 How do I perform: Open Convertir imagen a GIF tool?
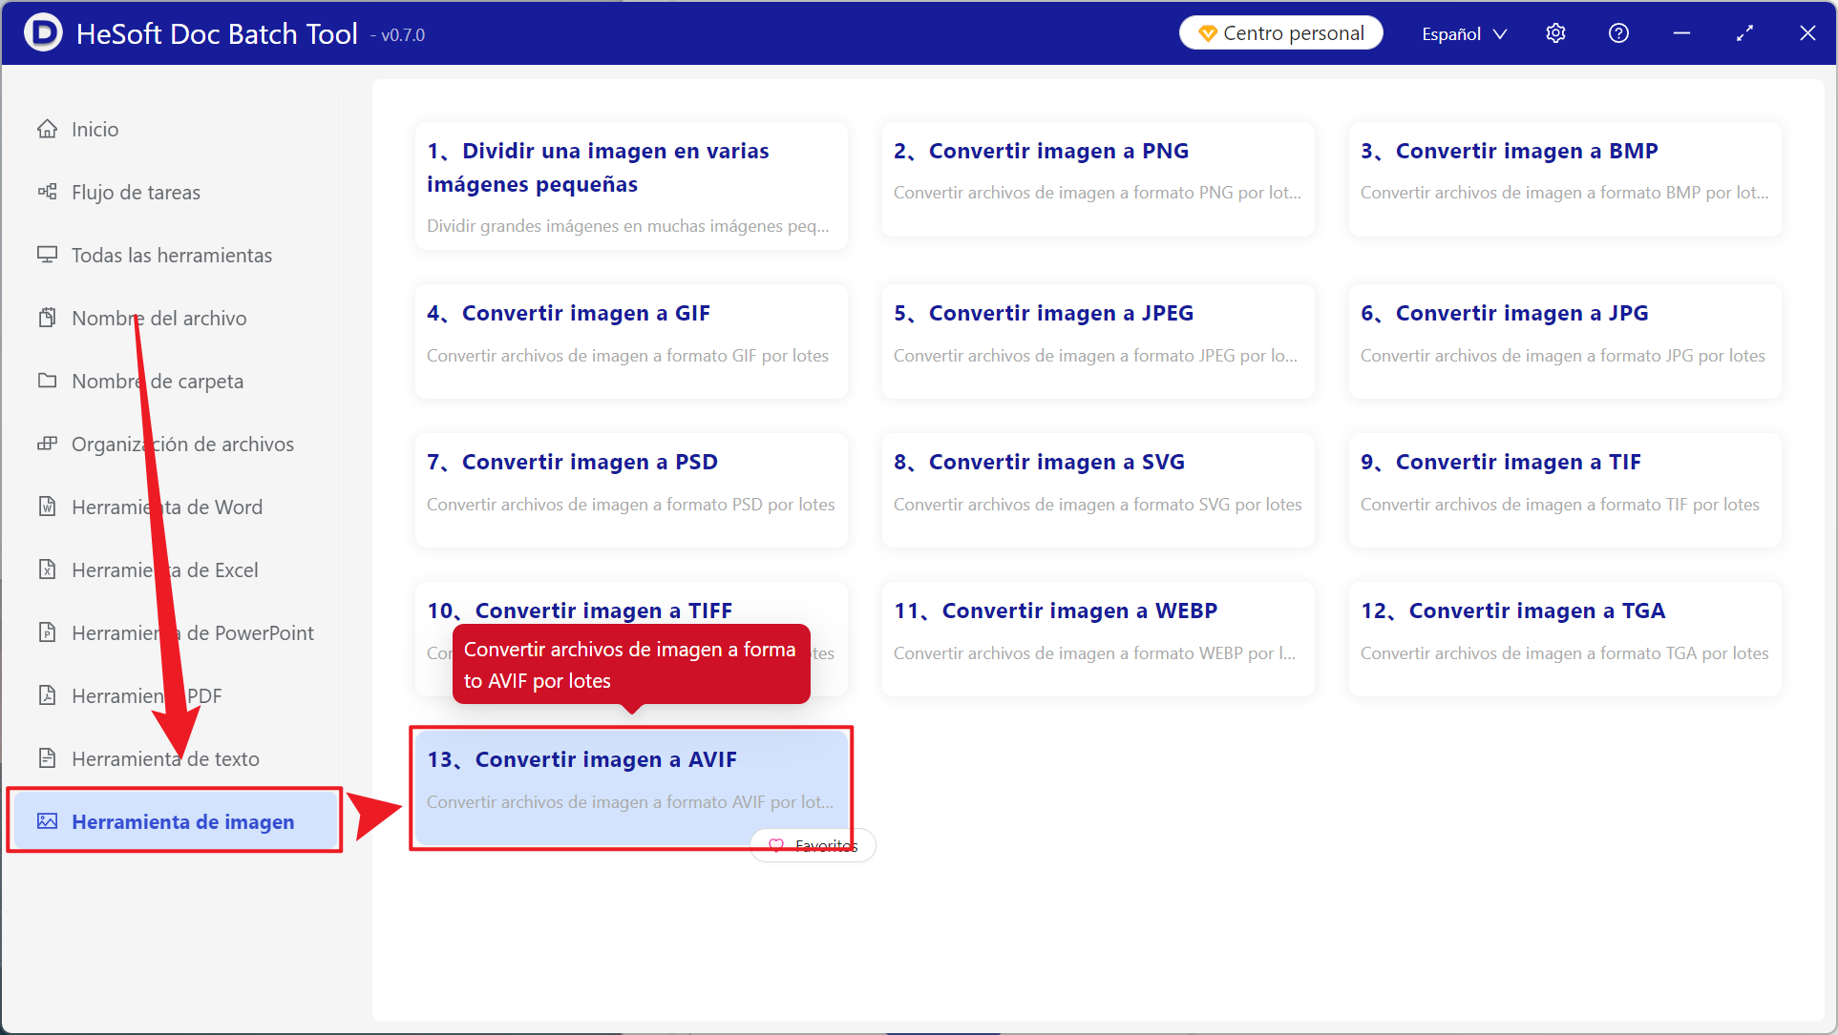click(631, 341)
